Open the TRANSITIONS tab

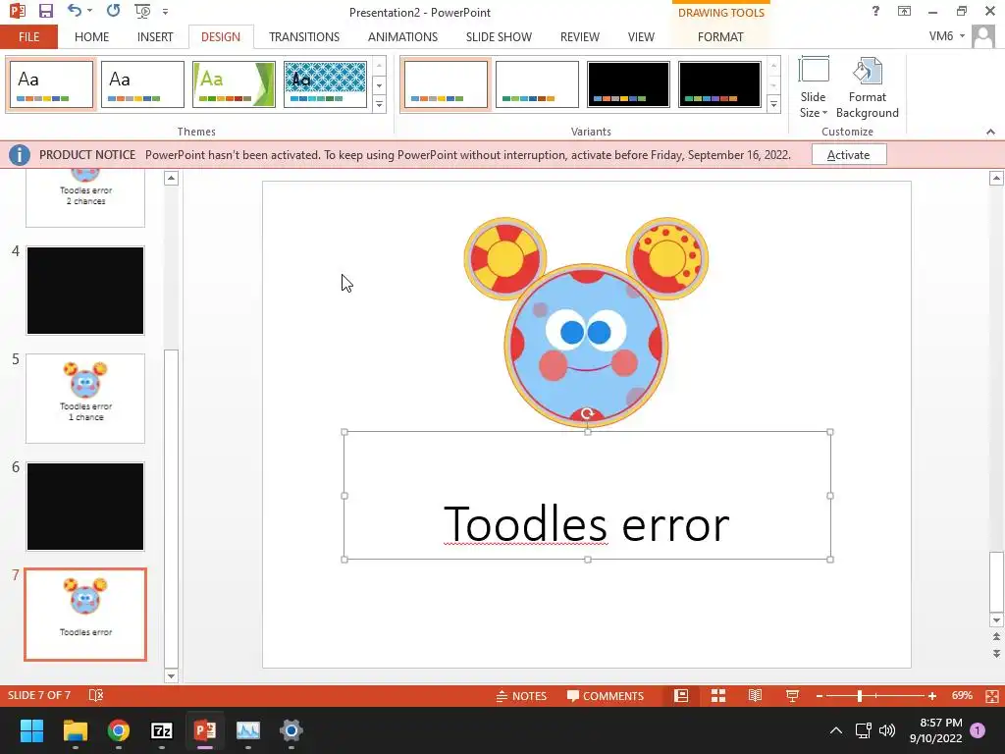[x=304, y=36]
